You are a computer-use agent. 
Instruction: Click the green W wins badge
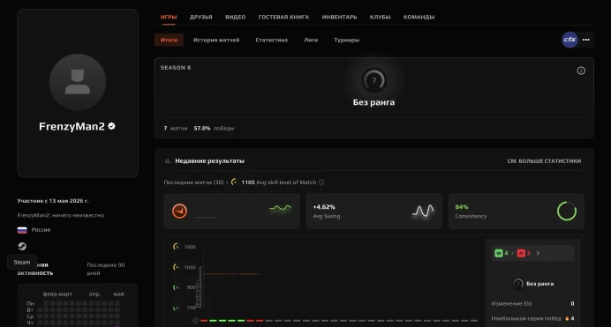498,253
